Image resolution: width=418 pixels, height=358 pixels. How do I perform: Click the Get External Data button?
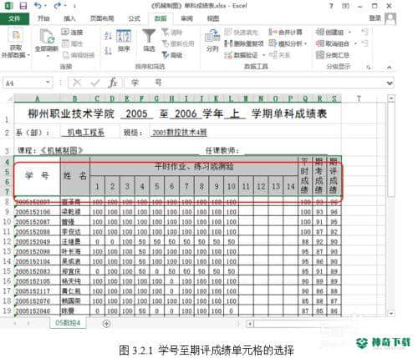(15, 43)
